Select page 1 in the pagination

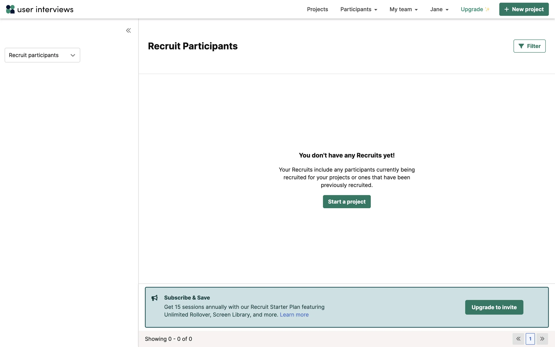[x=530, y=339]
